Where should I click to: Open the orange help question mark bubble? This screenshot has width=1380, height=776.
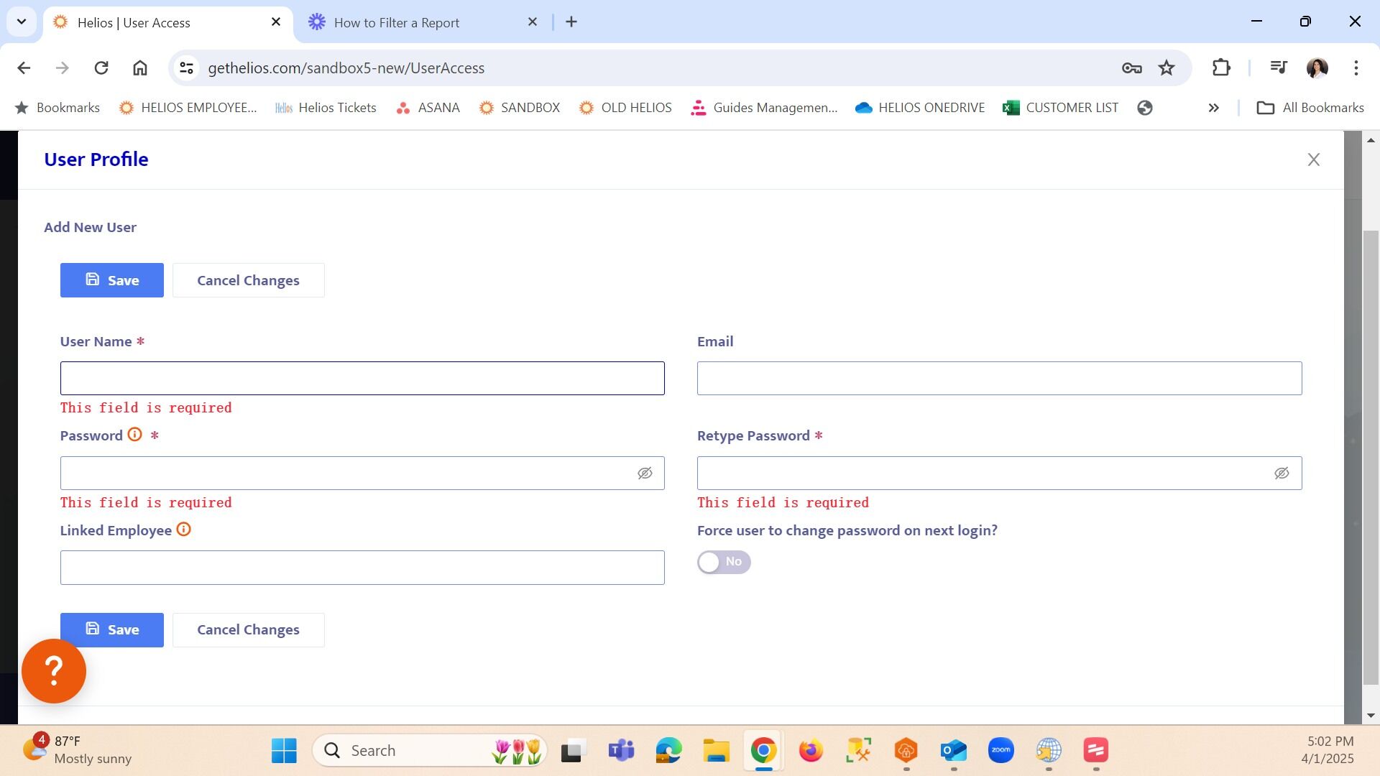[54, 671]
